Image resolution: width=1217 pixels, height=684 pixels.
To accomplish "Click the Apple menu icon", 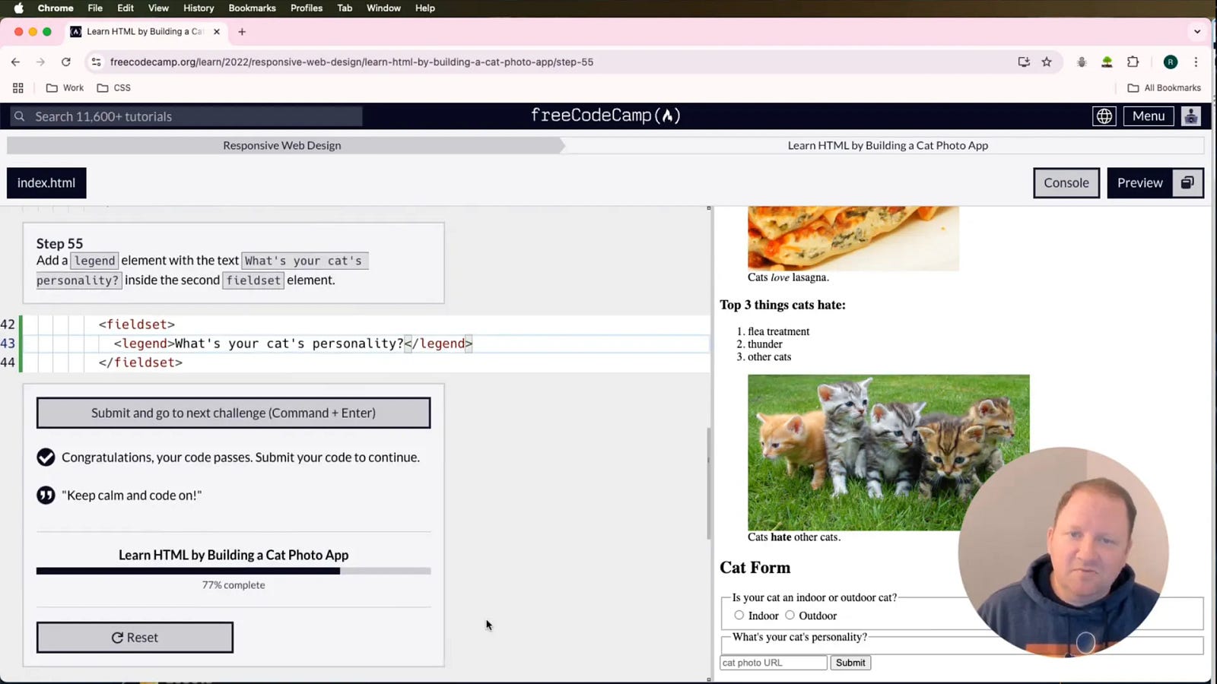I will [x=19, y=8].
